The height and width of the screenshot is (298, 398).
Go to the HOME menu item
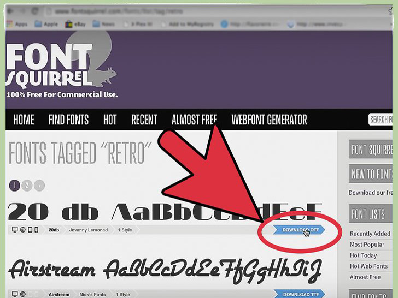coord(24,120)
